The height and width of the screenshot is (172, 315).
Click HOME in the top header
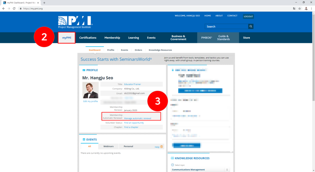207,16
